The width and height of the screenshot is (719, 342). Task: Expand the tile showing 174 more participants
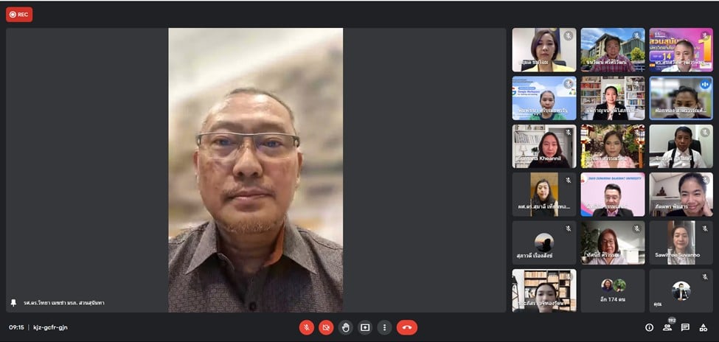(x=613, y=290)
